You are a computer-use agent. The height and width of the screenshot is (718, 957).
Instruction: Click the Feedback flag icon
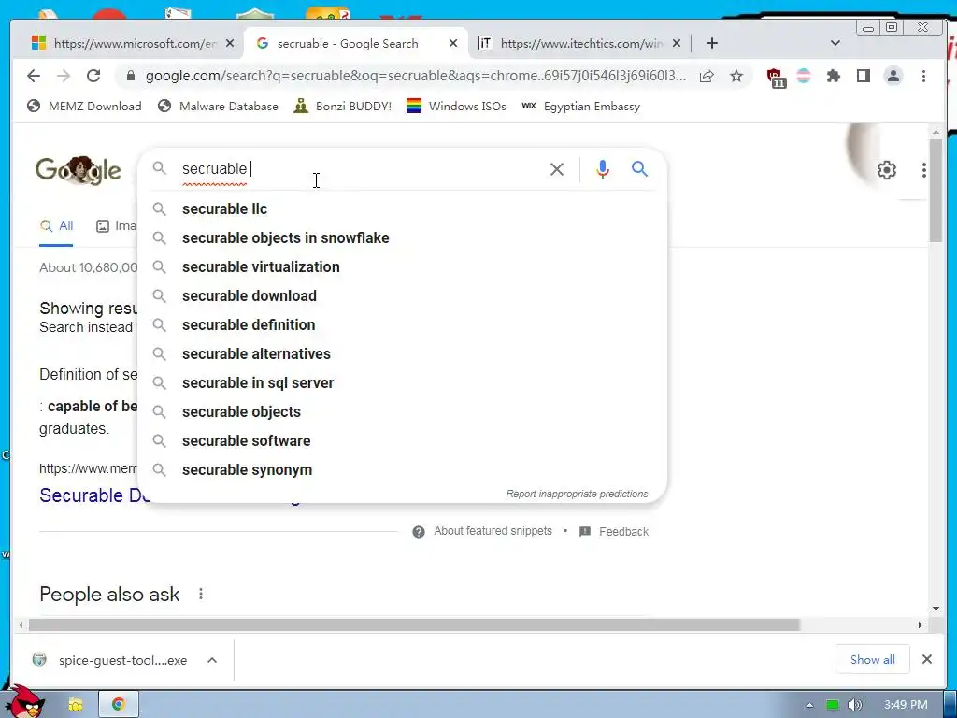click(585, 531)
